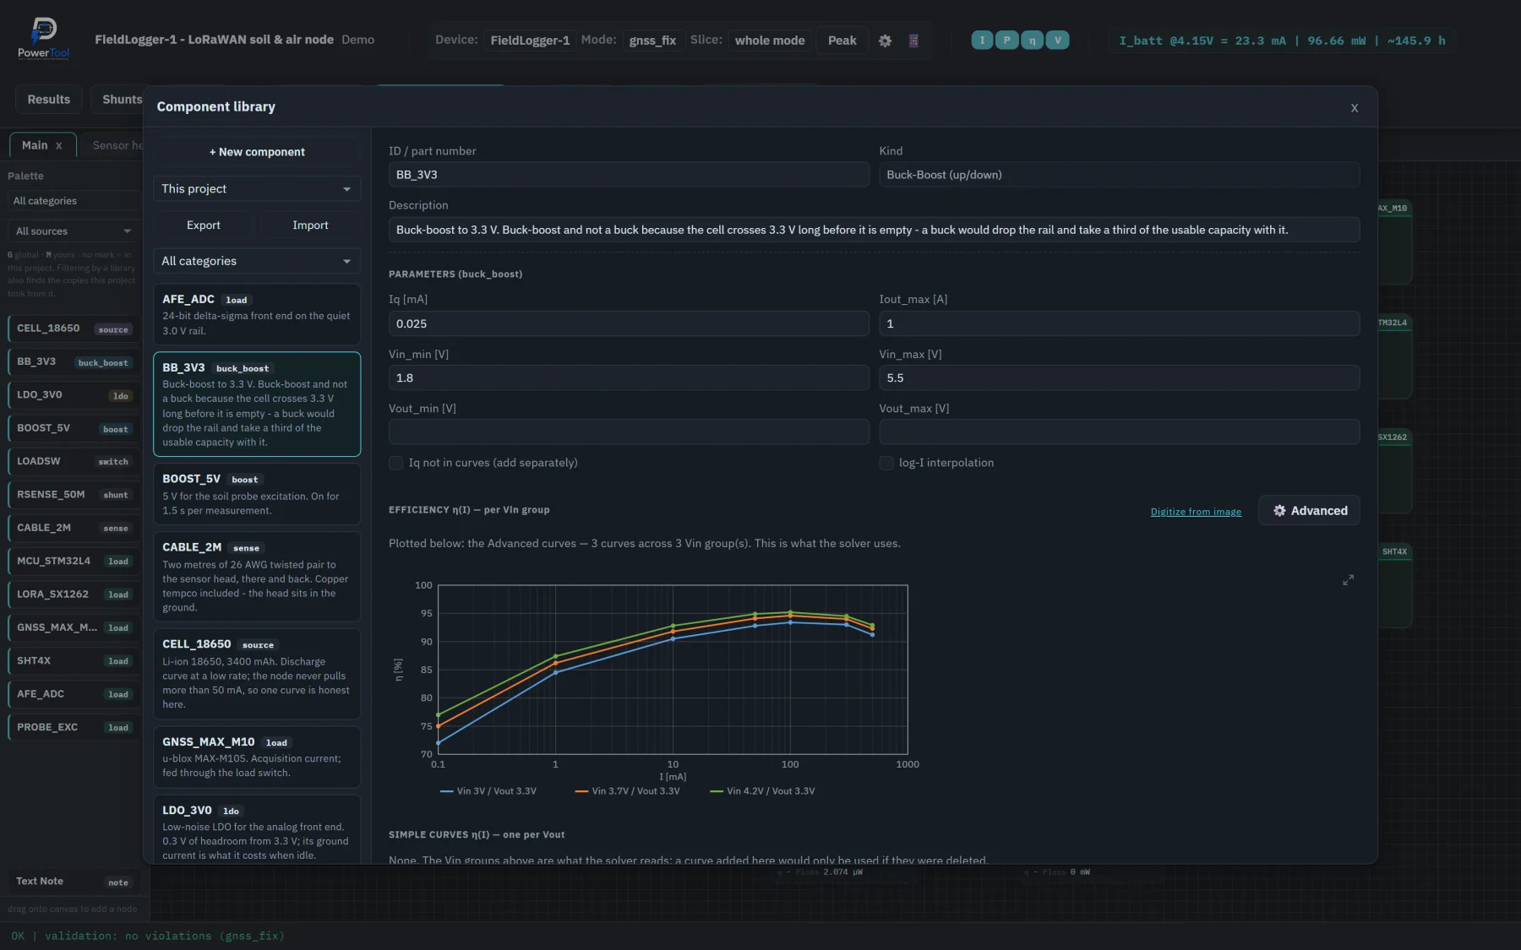Open the Kind dropdown showing Buck-Boost
This screenshot has height=950, width=1521.
pos(1120,175)
